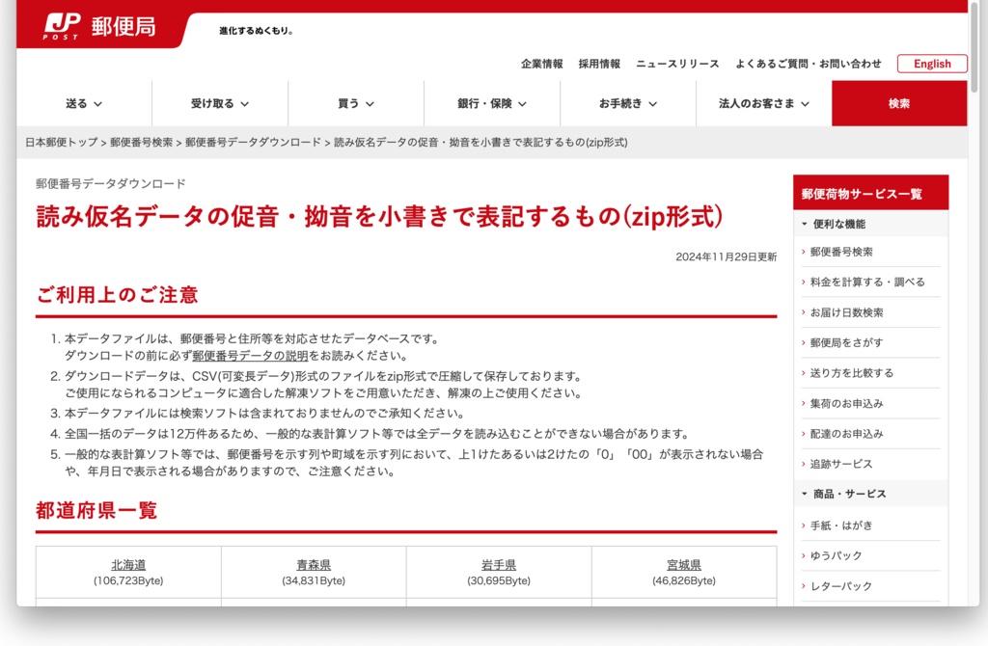Expand the 受け取る navigation dropdown
This screenshot has width=988, height=646.
pos(217,102)
